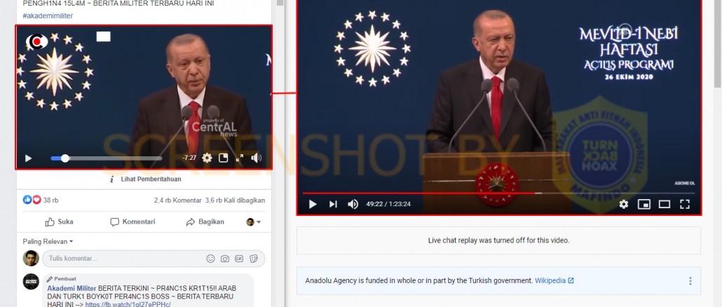Like the post with Suka
The image size is (722, 307).
pos(59,222)
